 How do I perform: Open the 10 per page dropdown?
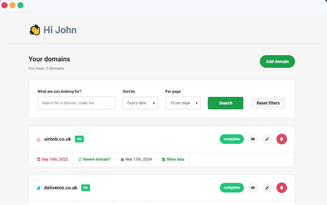(x=183, y=103)
